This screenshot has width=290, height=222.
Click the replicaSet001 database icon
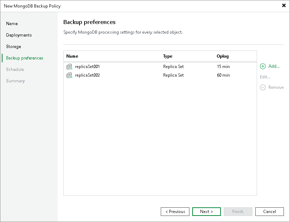click(x=69, y=67)
